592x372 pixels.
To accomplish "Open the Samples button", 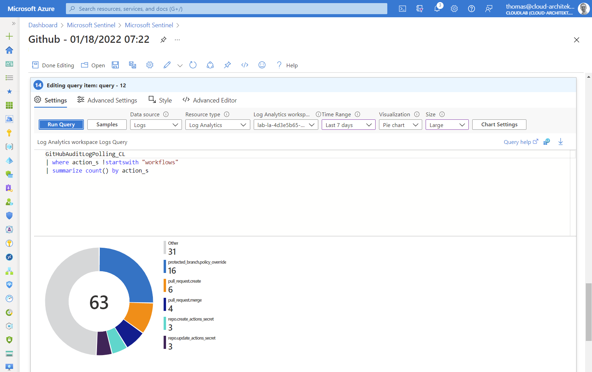I will click(x=107, y=125).
